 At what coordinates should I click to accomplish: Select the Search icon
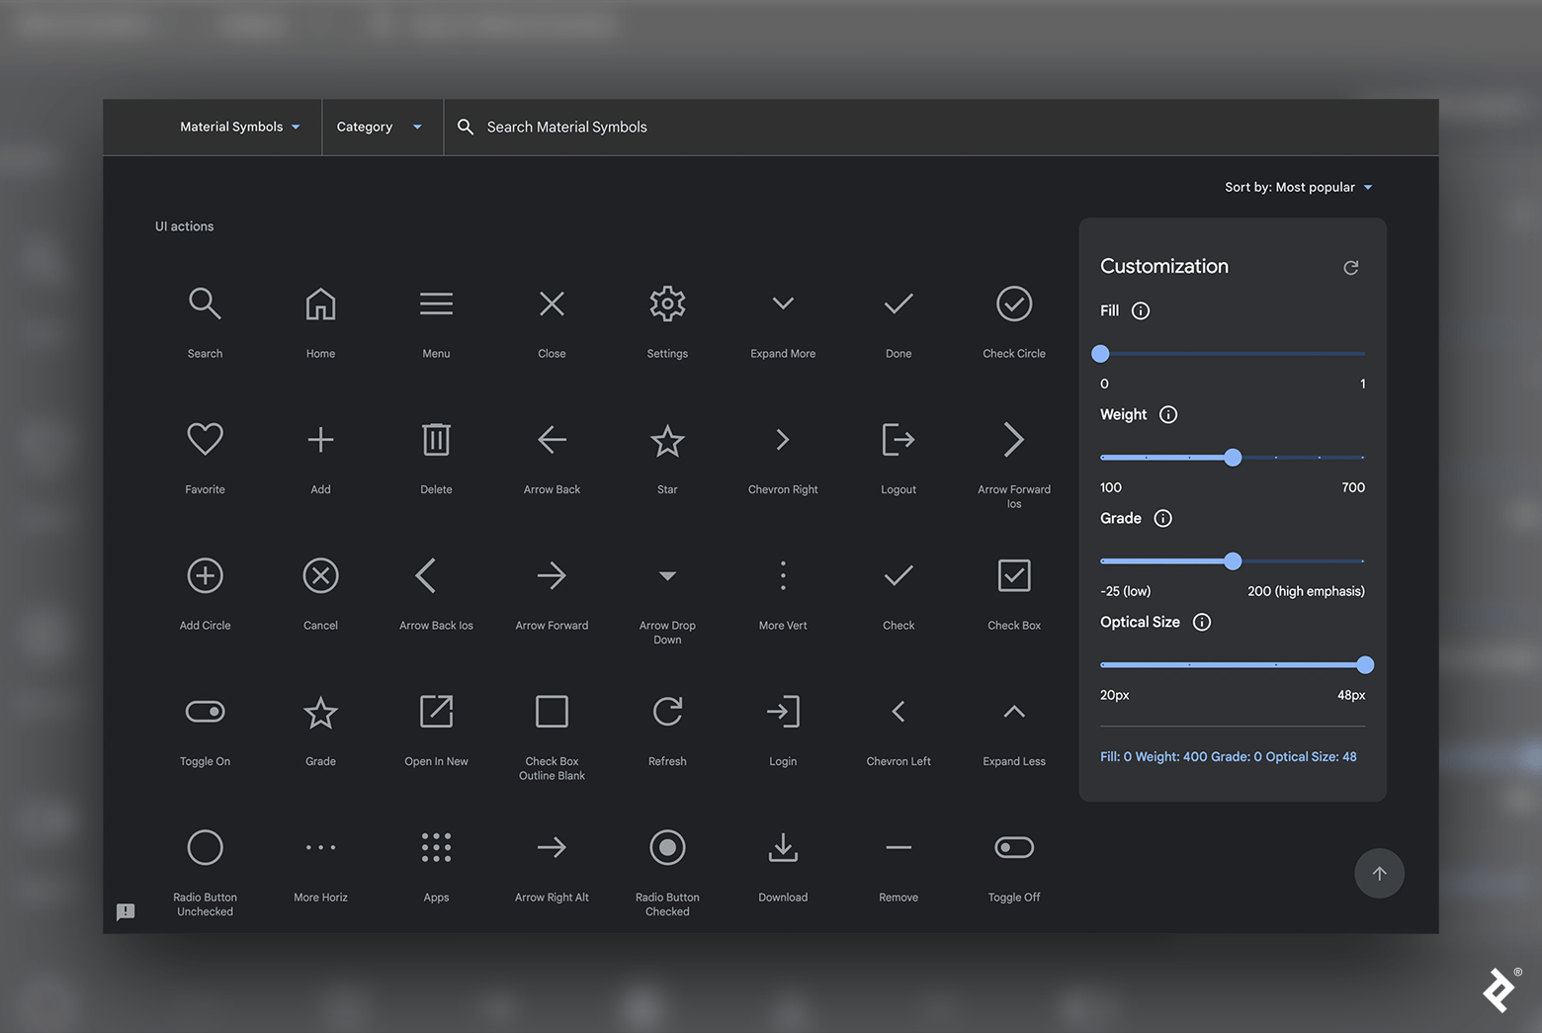pyautogui.click(x=205, y=303)
